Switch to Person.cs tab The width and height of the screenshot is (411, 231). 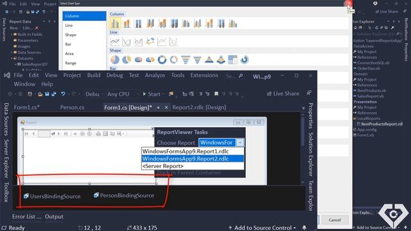(72, 107)
